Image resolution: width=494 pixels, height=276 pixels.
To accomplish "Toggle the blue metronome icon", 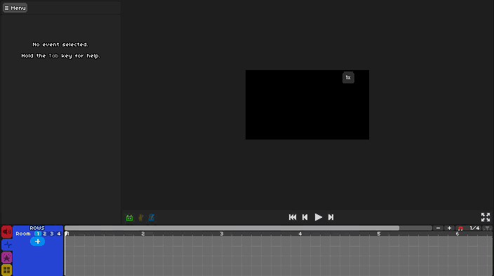I will [x=152, y=218].
